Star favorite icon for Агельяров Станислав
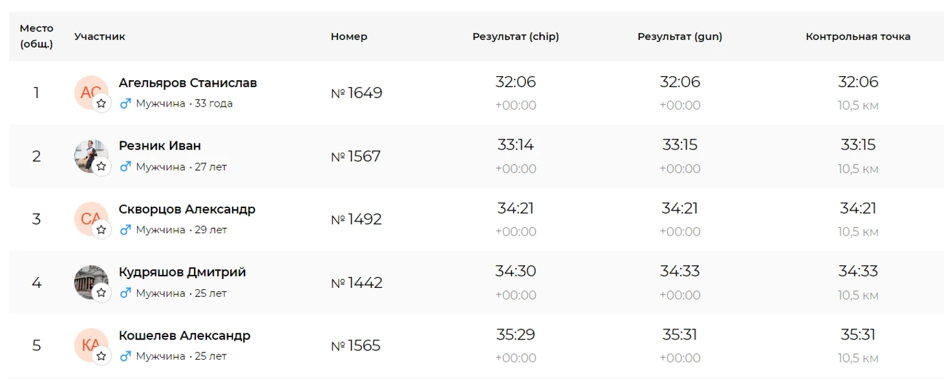Viewport: 944px width, 379px height. click(x=102, y=103)
